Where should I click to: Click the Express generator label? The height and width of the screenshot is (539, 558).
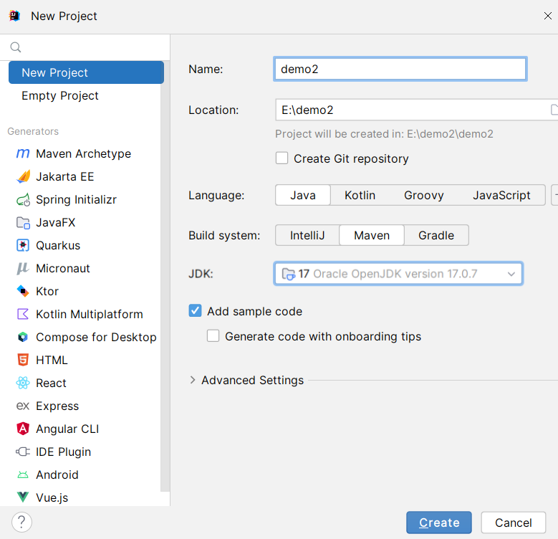coord(57,406)
